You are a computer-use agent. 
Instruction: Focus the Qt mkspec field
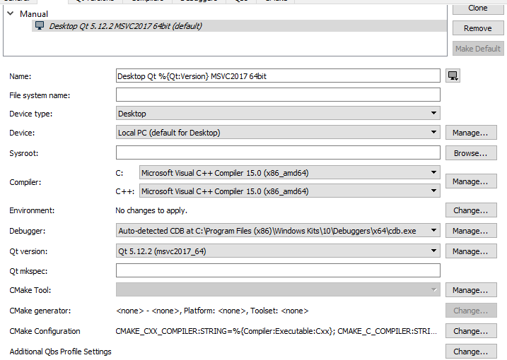click(278, 270)
